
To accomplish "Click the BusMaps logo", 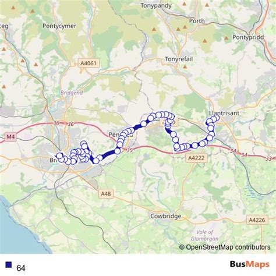I will click(250, 264).
